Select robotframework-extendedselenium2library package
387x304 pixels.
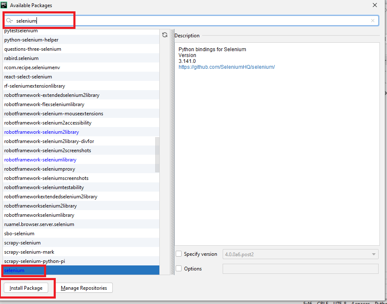point(81,95)
